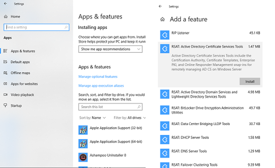This screenshot has height=168, width=275.
Task: Open Manage optional features link
Action: click(98, 76)
